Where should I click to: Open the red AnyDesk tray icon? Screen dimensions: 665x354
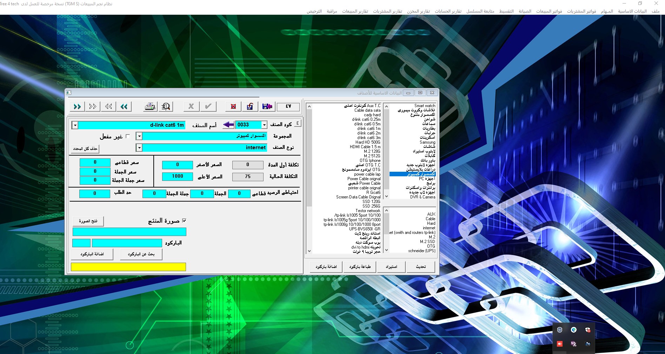coord(560,344)
